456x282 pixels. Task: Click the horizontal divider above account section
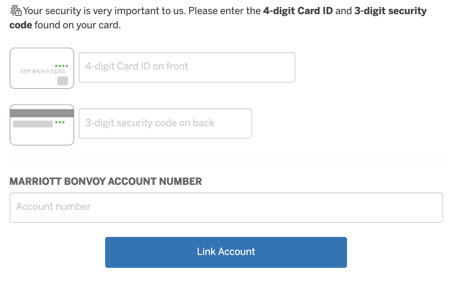[226, 160]
